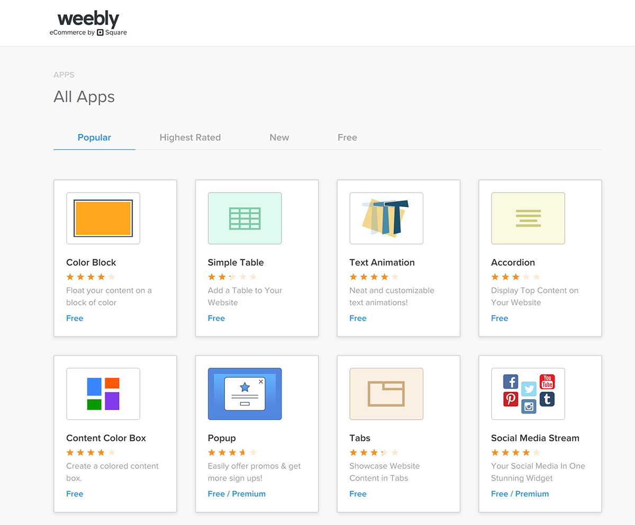Click the Simple Table star rating
635x525 pixels.
point(232,277)
